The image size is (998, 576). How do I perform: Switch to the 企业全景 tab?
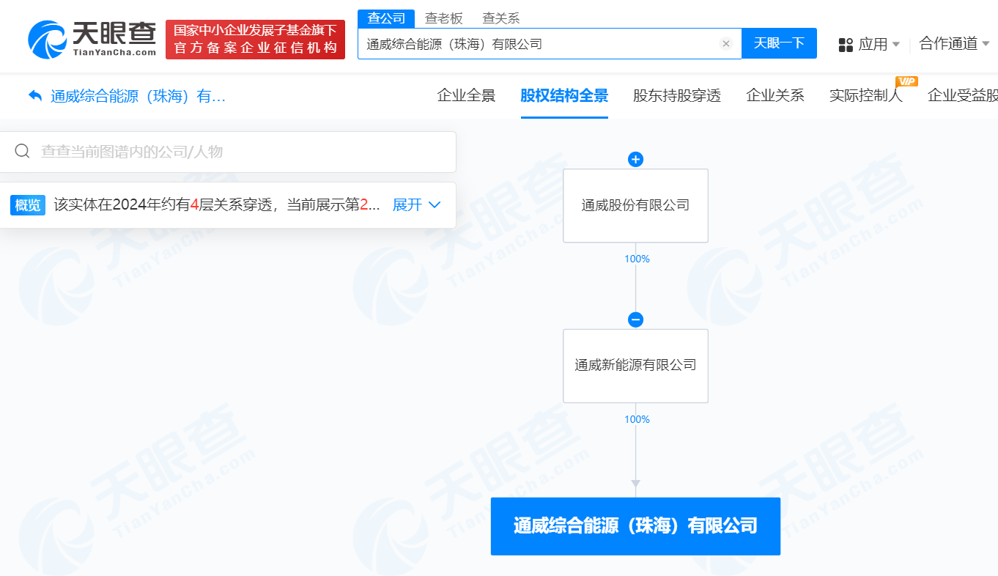point(466,95)
